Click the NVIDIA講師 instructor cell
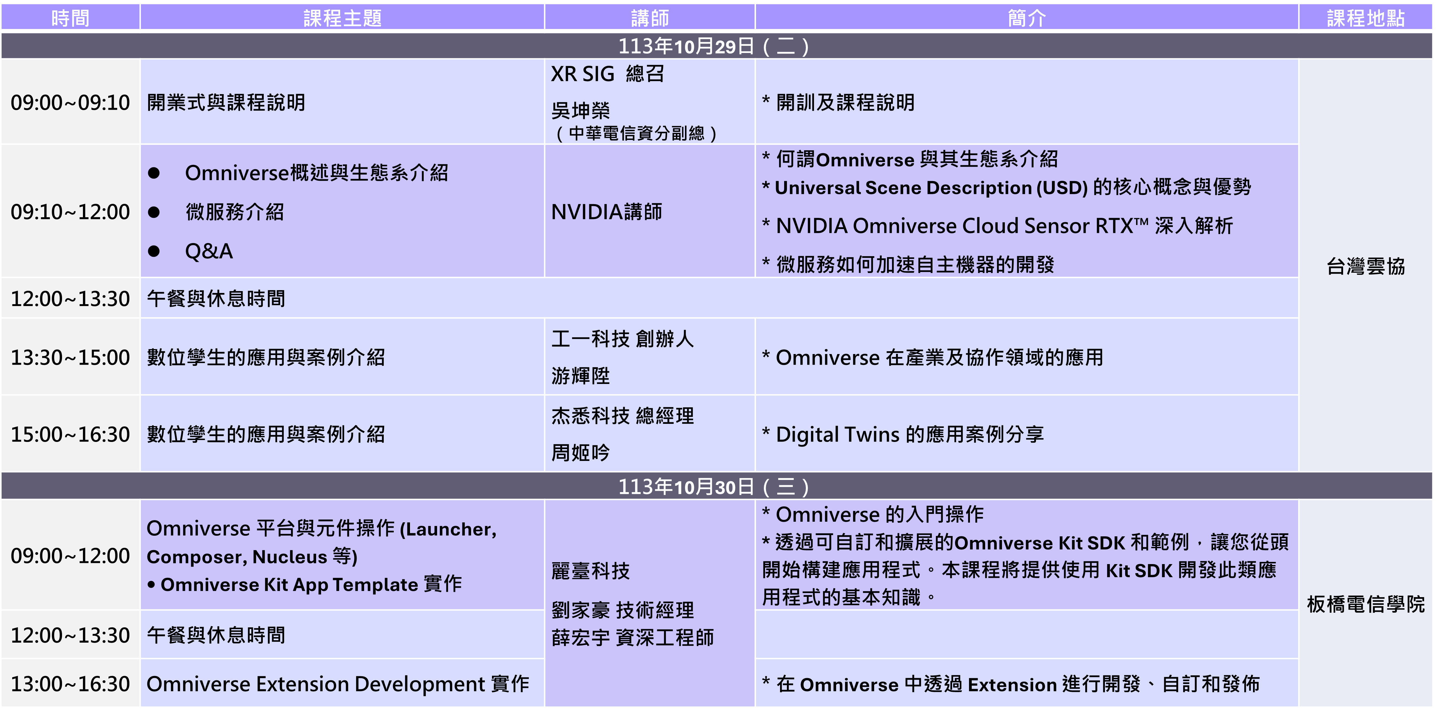Screen dimensions: 1436x709 click(606, 212)
